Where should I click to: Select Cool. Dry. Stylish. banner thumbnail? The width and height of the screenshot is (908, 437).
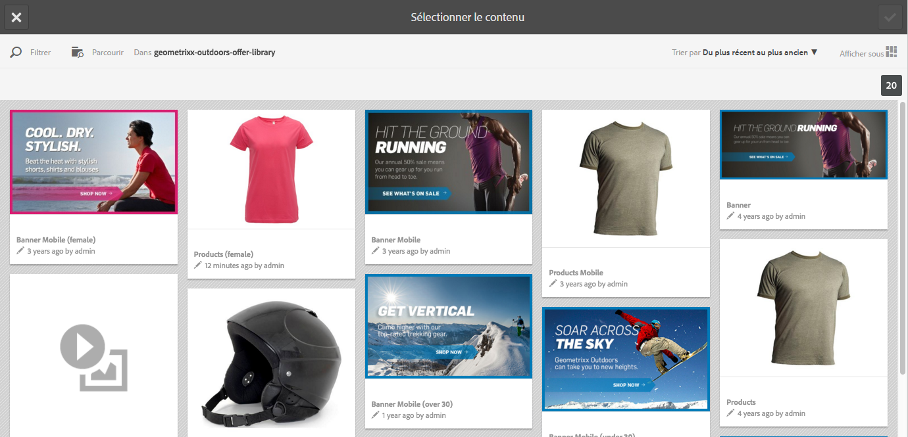pos(93,162)
